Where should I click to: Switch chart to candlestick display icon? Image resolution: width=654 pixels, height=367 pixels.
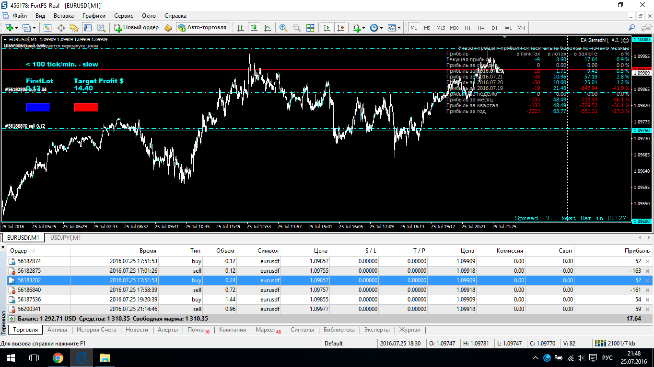[x=254, y=28]
